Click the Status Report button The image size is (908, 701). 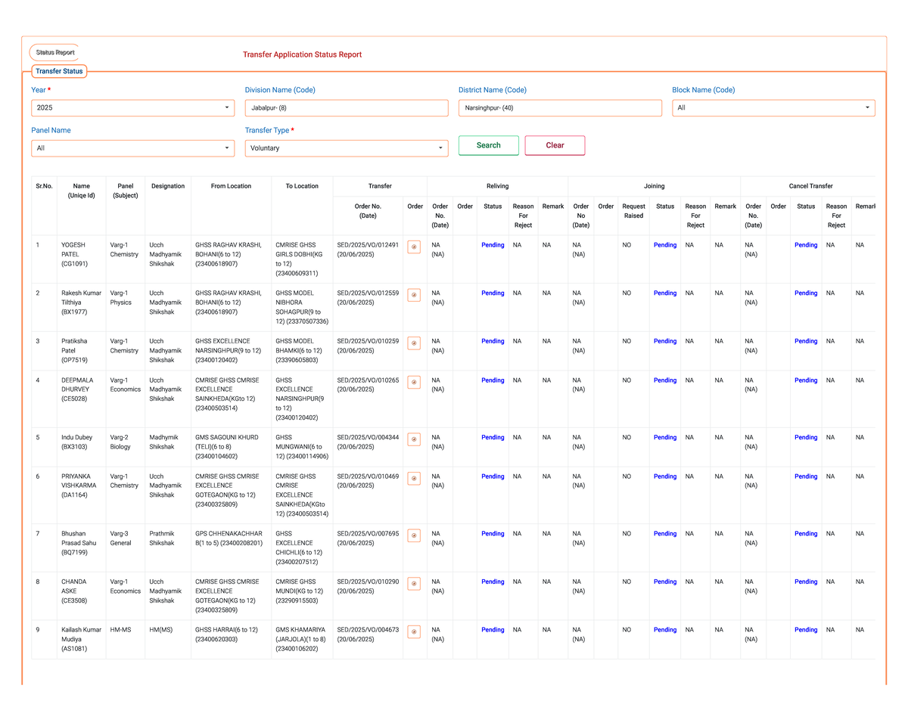(55, 53)
